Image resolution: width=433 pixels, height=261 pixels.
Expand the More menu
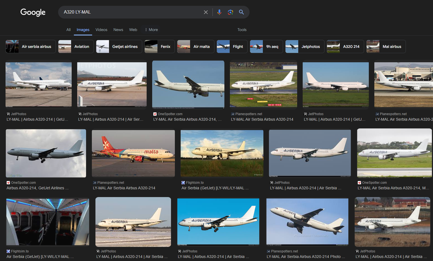coord(151,30)
